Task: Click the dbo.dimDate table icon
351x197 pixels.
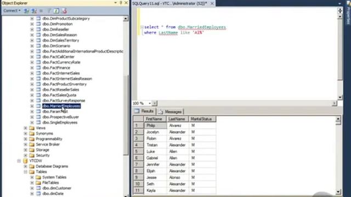Action: coord(38,194)
